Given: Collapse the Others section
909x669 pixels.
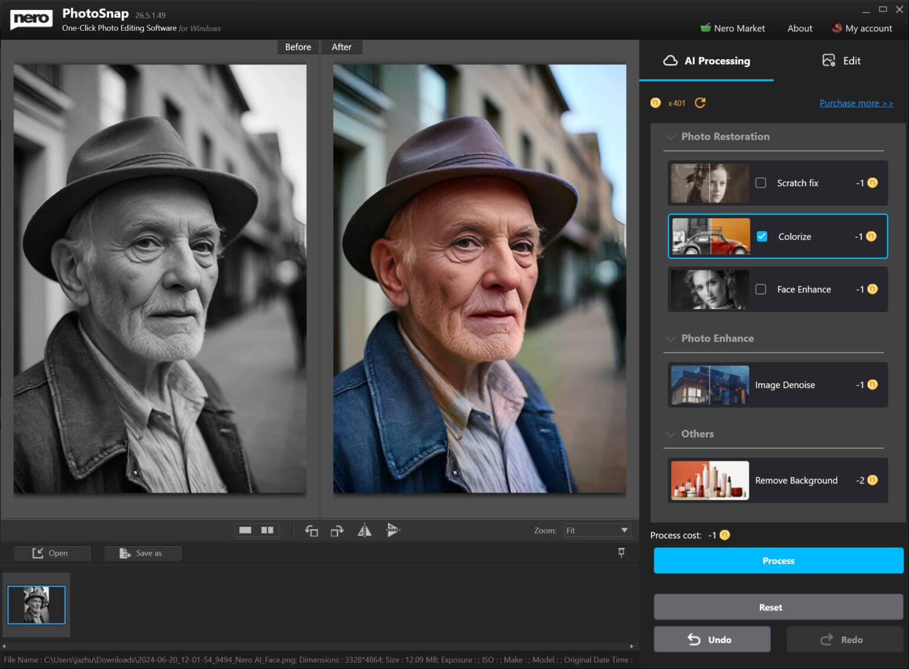Looking at the screenshot, I should point(671,434).
